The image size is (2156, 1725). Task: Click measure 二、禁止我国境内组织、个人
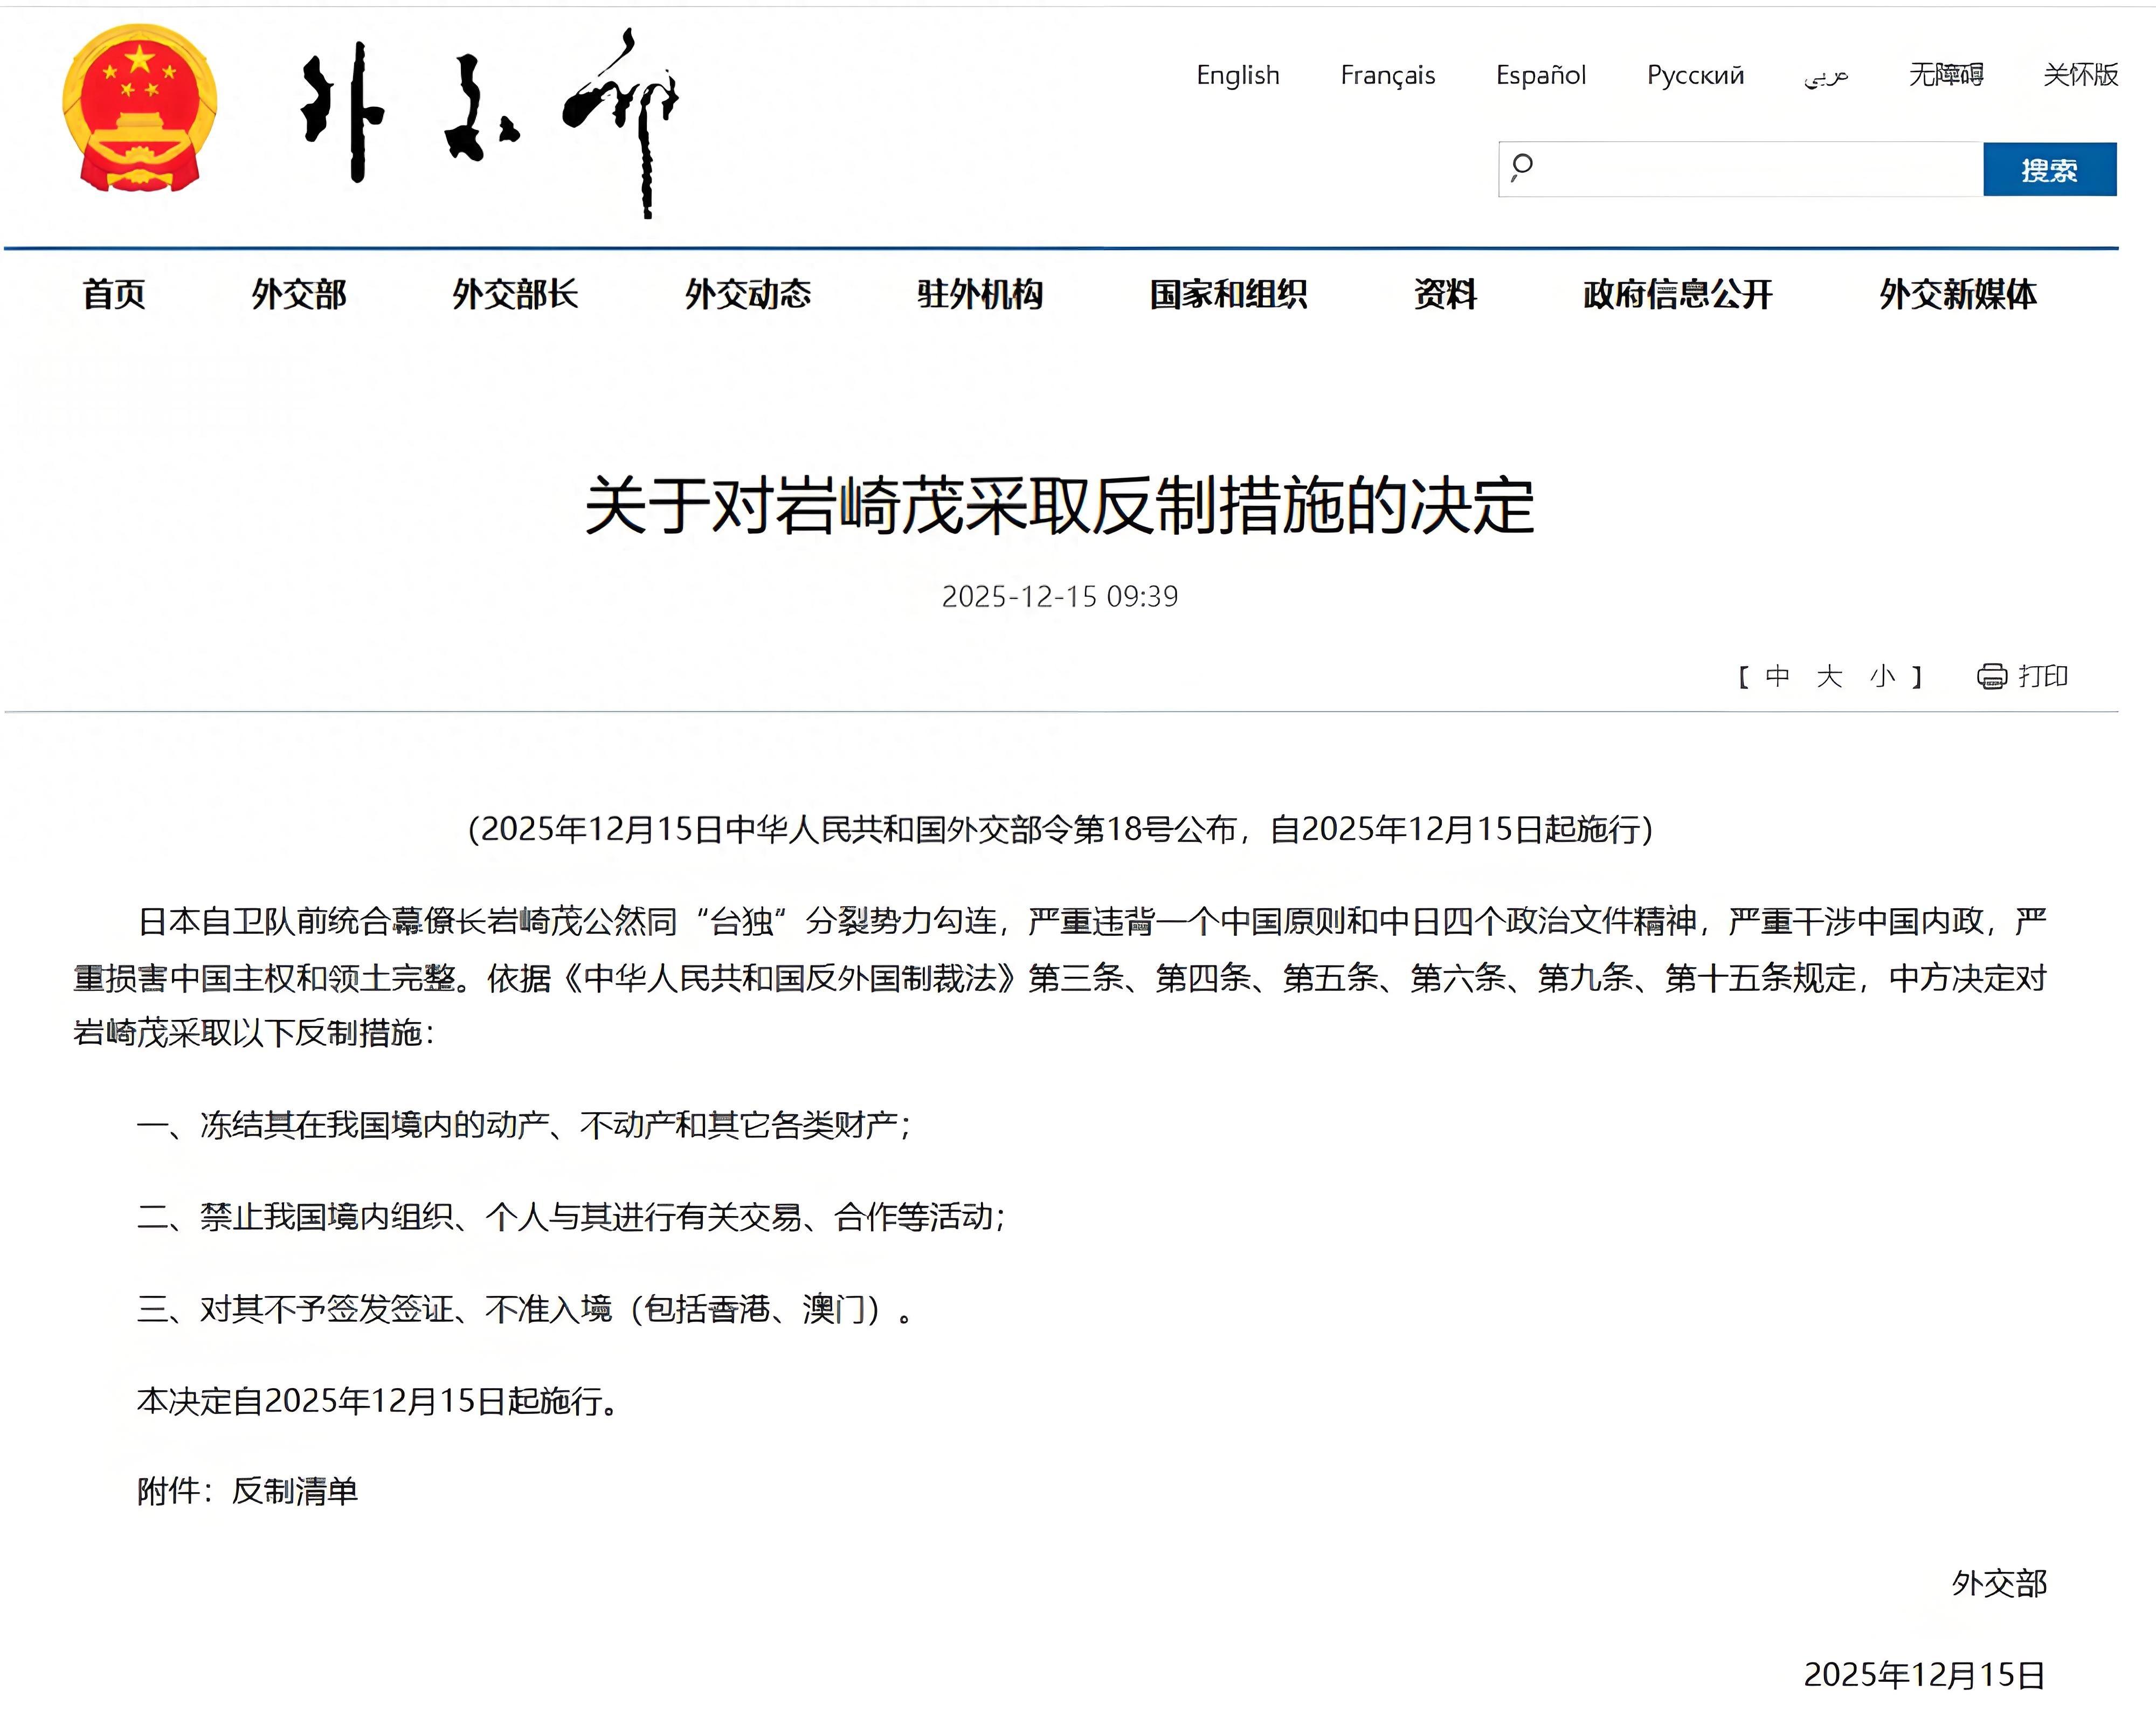pos(572,1217)
